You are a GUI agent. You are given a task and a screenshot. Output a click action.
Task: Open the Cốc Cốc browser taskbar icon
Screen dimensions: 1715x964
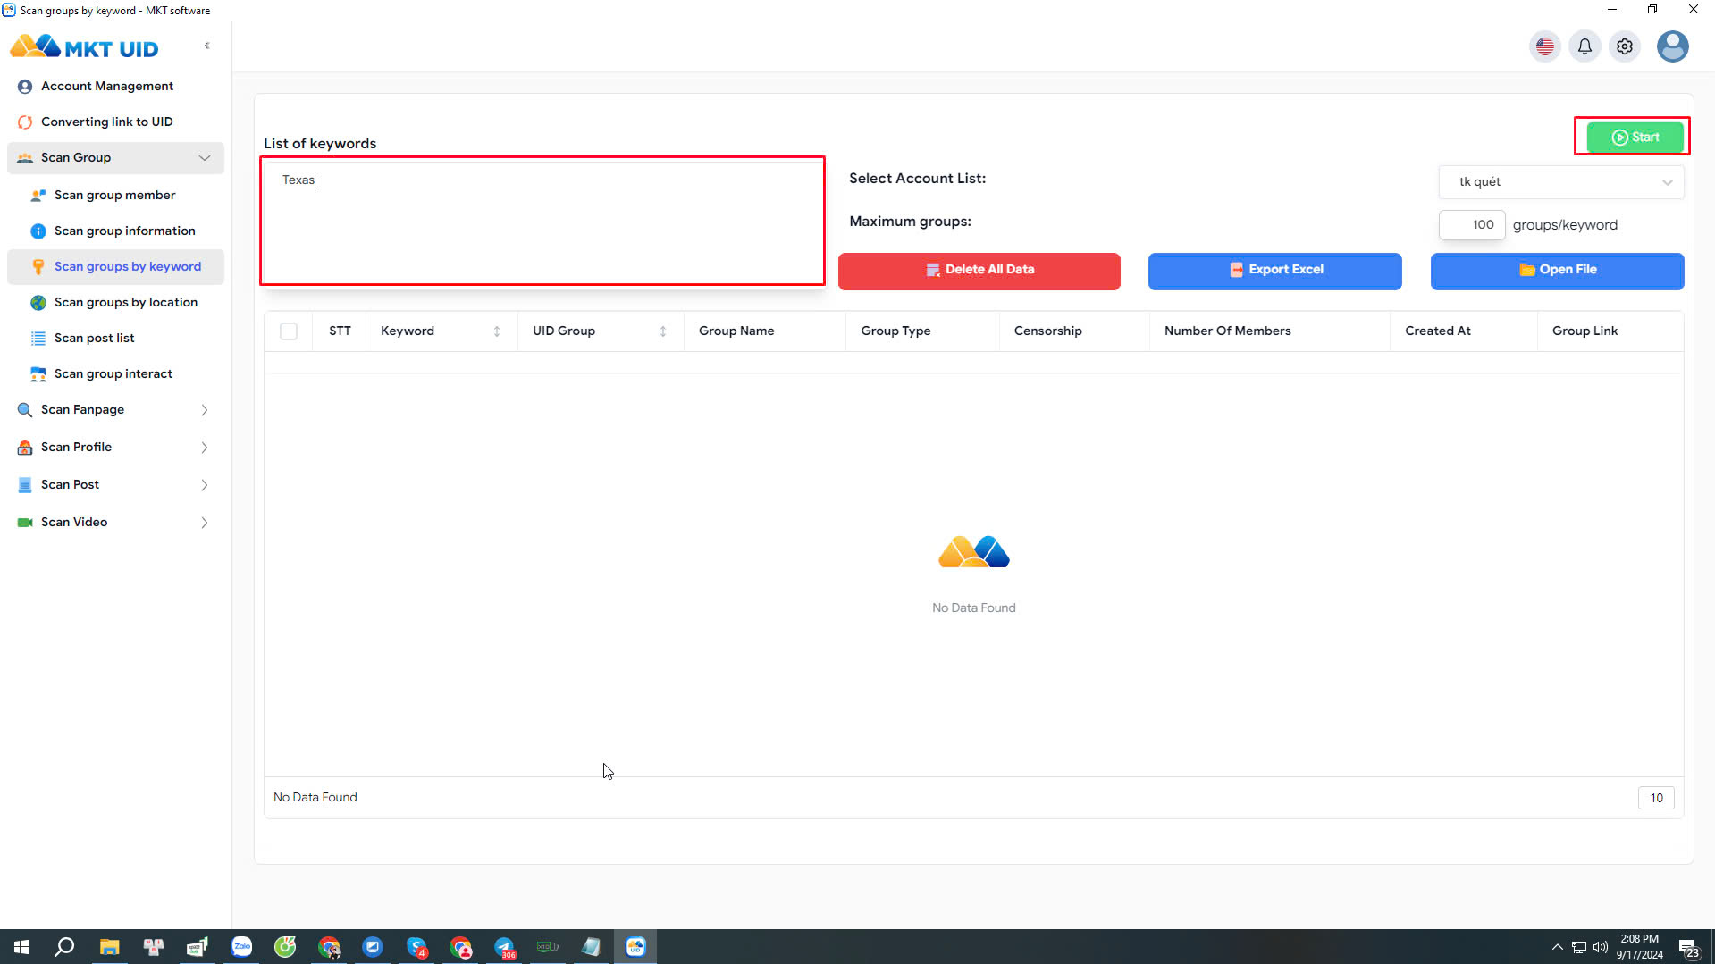pyautogui.click(x=285, y=947)
